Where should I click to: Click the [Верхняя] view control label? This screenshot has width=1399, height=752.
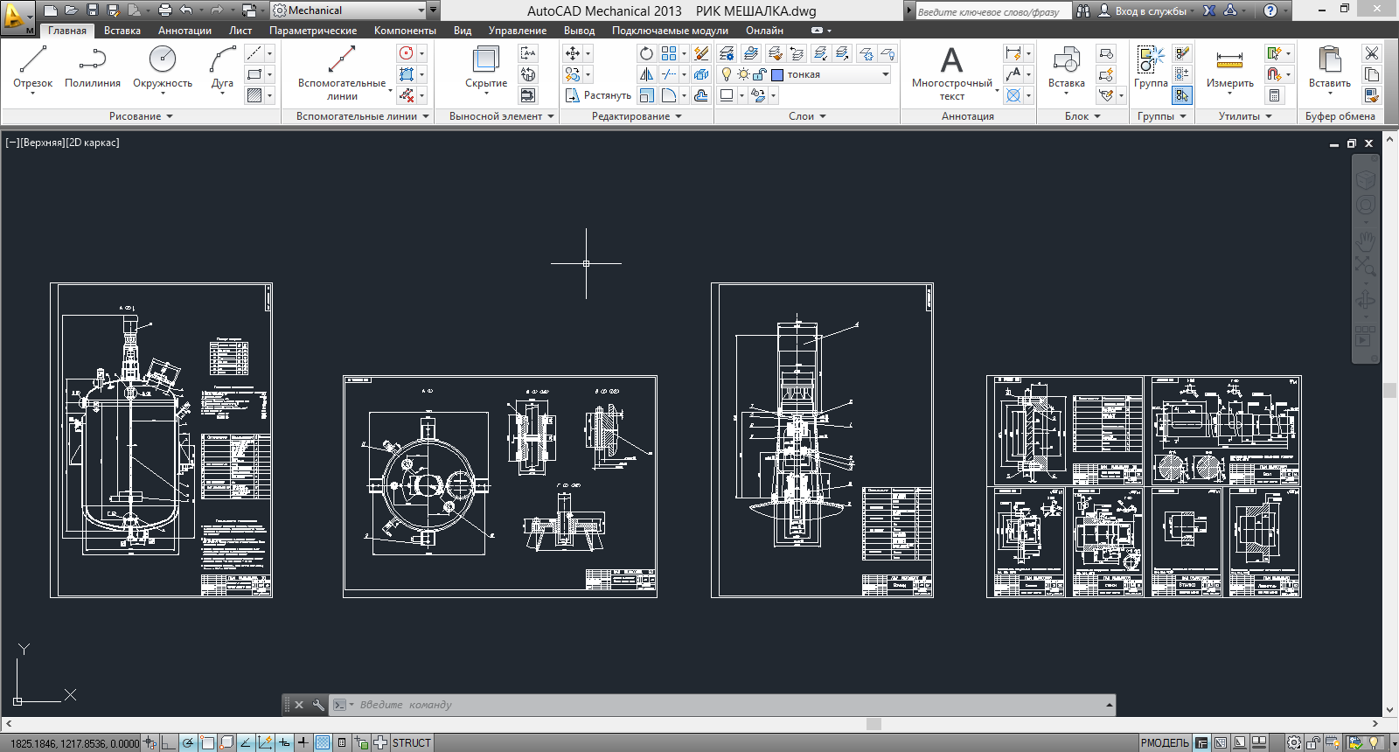tap(42, 143)
